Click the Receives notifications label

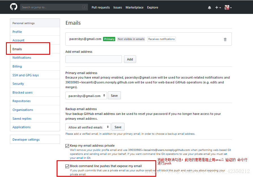point(161,39)
